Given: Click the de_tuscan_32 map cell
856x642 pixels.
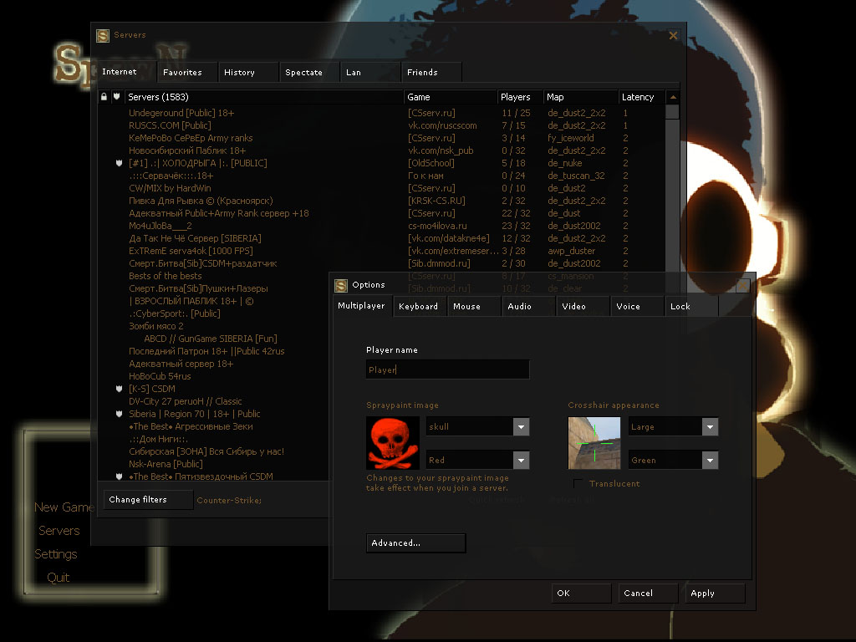Looking at the screenshot, I should pos(576,176).
